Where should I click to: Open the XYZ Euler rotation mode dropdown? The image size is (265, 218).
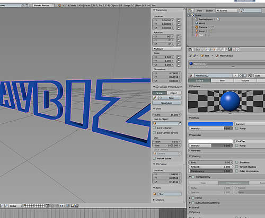point(167,49)
